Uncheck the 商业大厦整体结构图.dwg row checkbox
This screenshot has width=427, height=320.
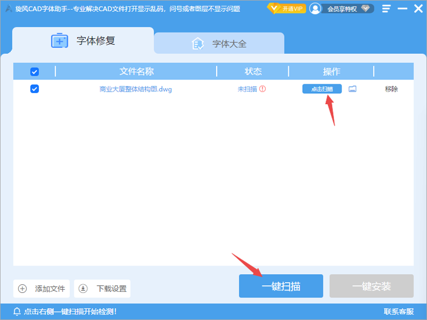point(34,89)
